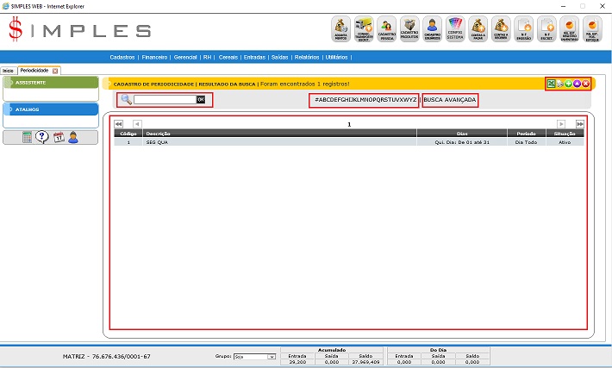Expand the Assistente sidebar panel
The image size is (612, 368).
(x=50, y=83)
